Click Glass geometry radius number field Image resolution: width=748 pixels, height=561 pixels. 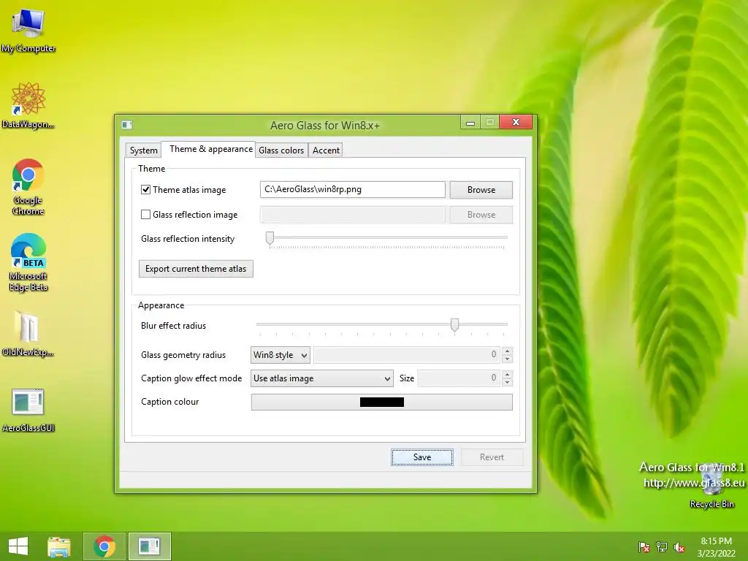(x=406, y=355)
